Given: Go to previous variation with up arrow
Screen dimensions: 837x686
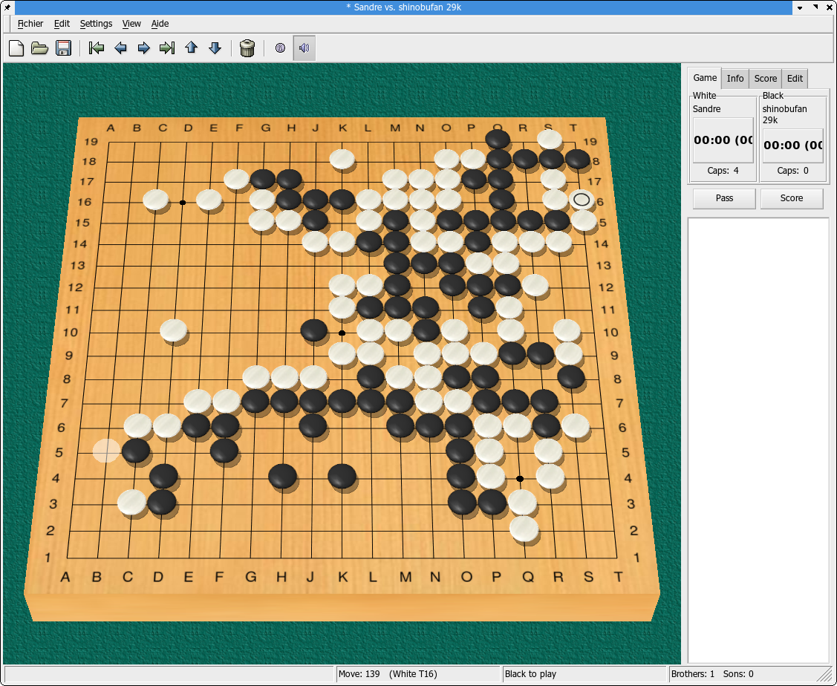Looking at the screenshot, I should click(192, 48).
